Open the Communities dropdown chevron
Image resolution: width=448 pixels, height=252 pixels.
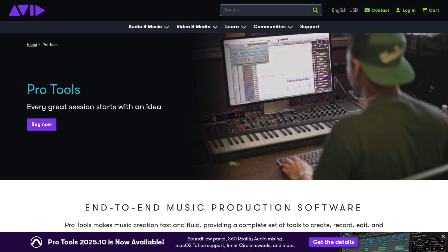click(290, 27)
